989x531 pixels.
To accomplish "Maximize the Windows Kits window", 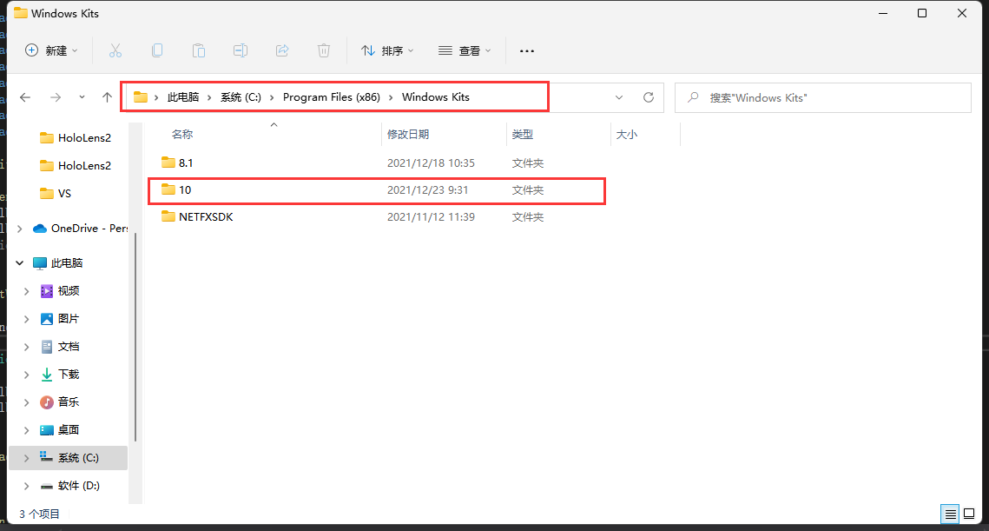I will tap(922, 13).
